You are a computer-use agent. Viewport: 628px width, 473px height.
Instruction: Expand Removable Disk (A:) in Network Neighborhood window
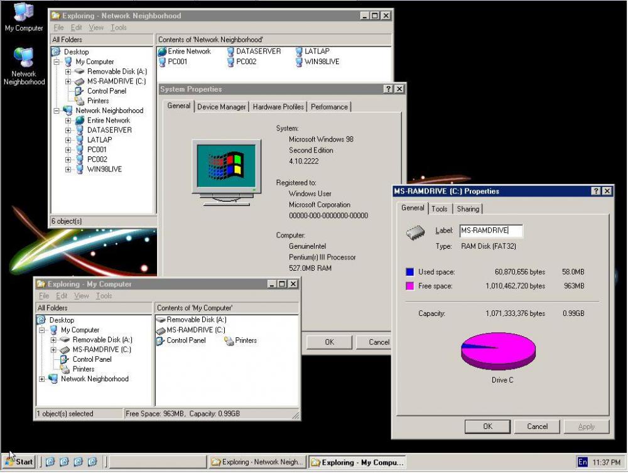[x=68, y=72]
